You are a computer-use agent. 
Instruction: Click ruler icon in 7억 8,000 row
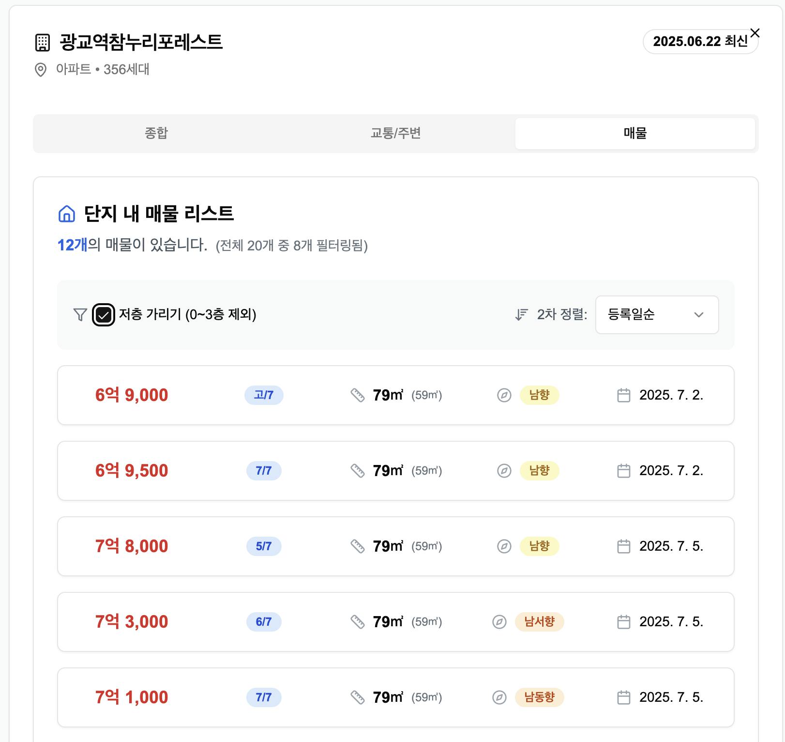(x=357, y=546)
